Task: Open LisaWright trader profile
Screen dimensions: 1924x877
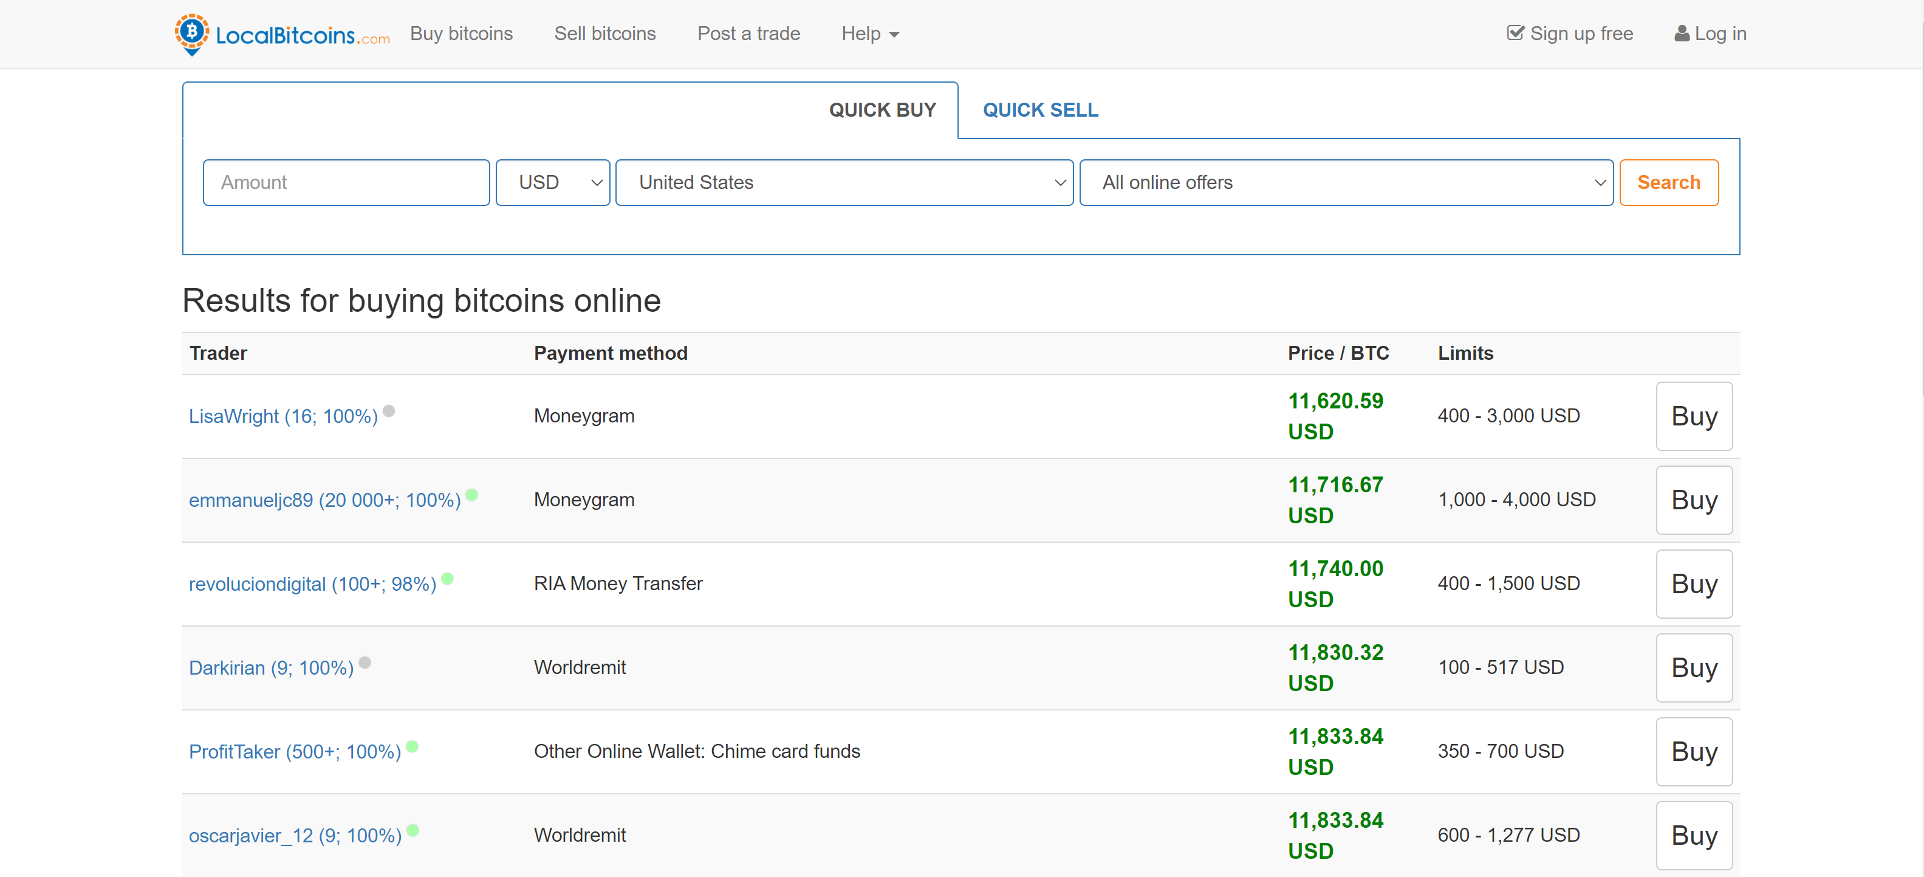Action: 283,416
